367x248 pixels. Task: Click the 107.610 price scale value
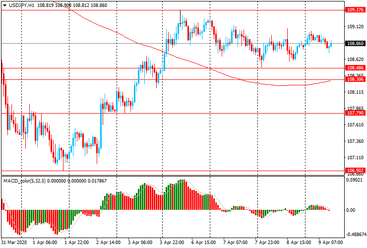(x=355, y=125)
